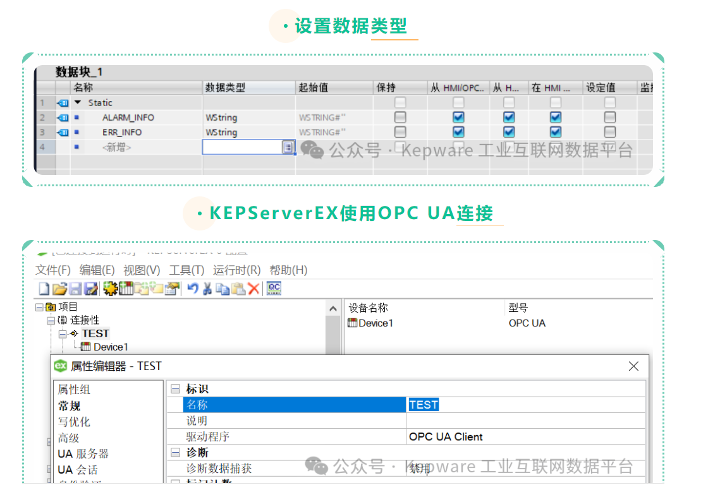Enable 设定值 checkbox for ALARM_INFO
This screenshot has height=497, width=708.
tap(610, 117)
